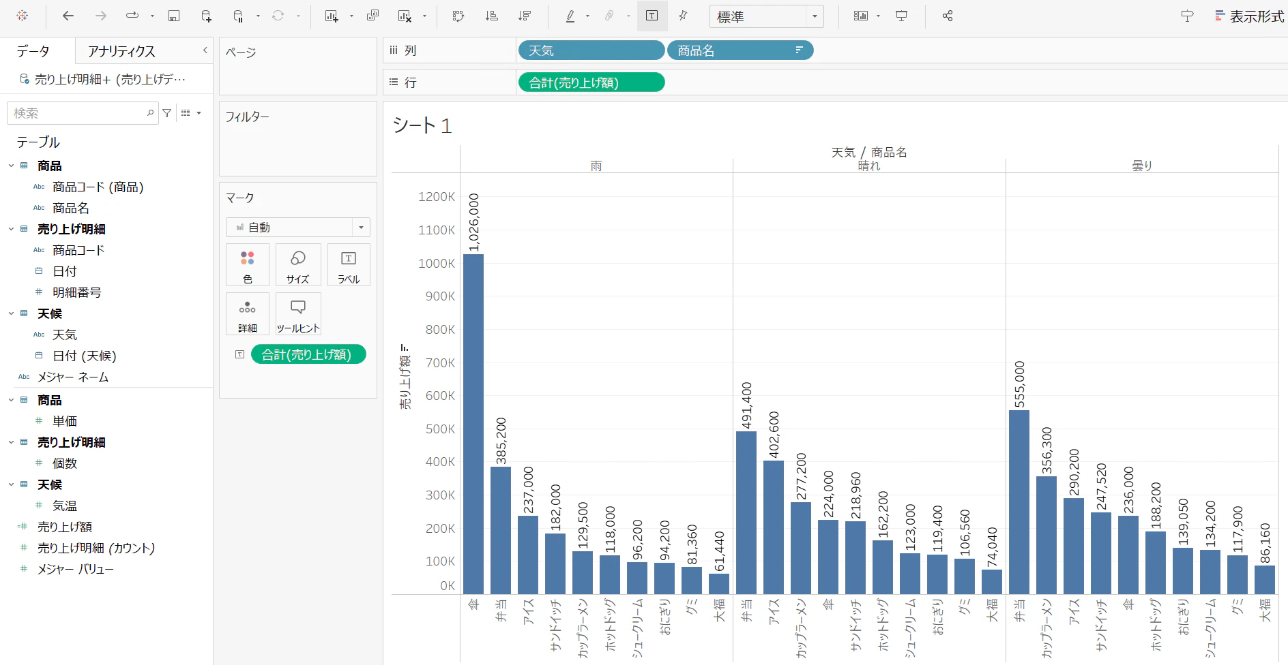Click the sort icon on 売り上げ額 axis

coord(405,347)
